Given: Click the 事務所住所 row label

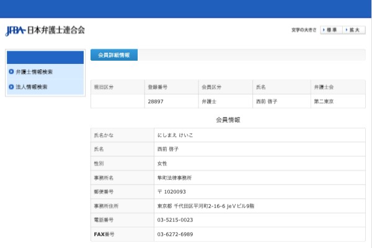Looking at the screenshot, I should (106, 206).
